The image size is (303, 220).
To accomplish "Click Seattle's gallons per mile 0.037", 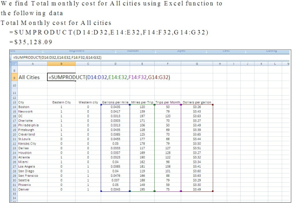I will [115, 180].
